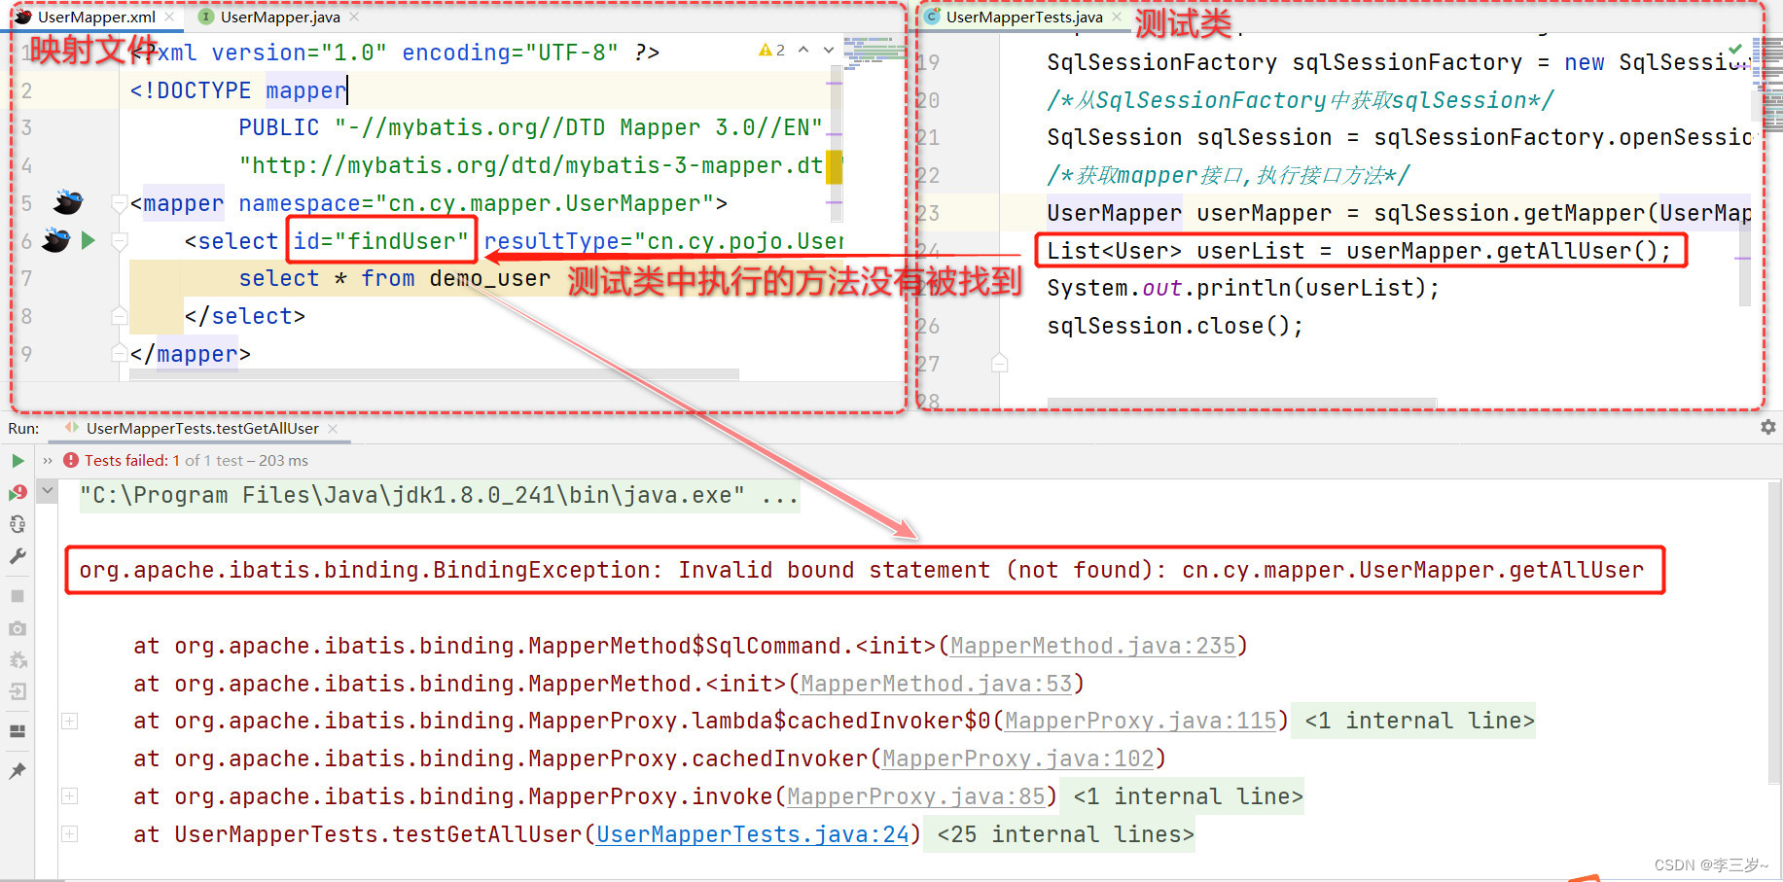Screen dimensions: 1783x882
Task: Click the warning indicator showing 2 problems
Action: coord(771,50)
